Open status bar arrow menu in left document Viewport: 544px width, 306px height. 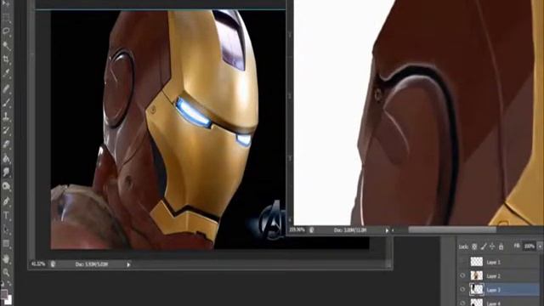tap(128, 264)
